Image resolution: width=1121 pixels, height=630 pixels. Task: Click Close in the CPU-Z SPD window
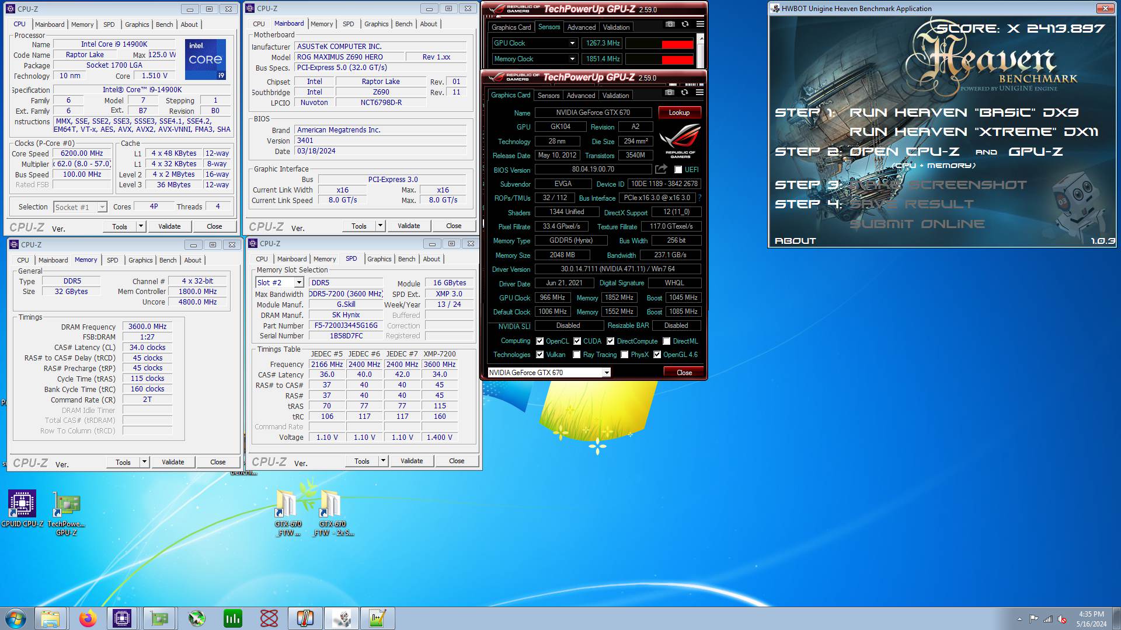click(457, 461)
